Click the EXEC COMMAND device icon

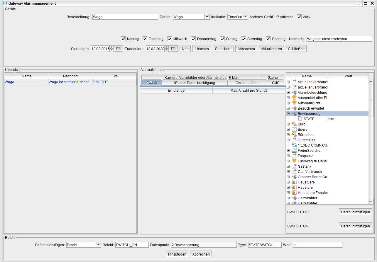[x=294, y=145]
